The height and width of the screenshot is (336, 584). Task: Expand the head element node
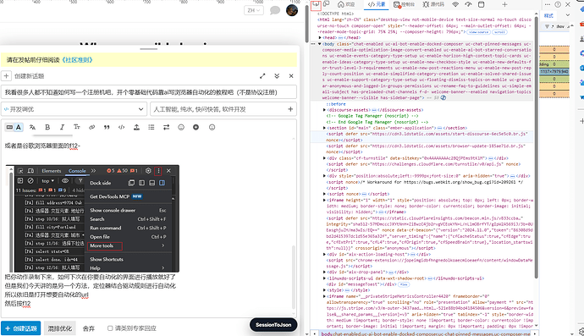click(320, 37)
